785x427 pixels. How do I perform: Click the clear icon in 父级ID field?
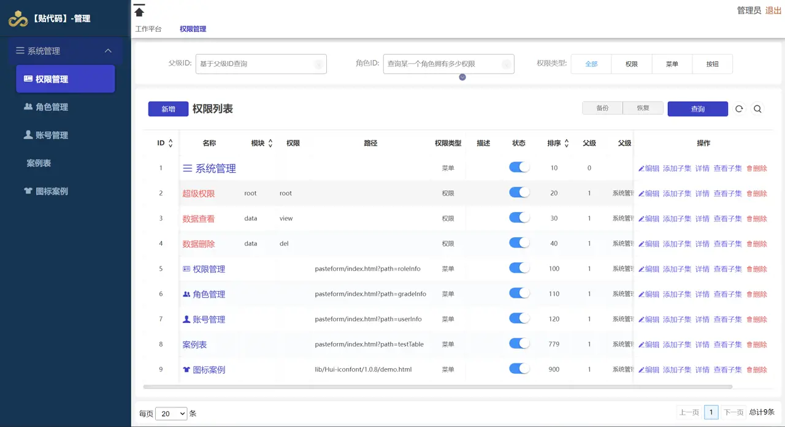(x=318, y=64)
